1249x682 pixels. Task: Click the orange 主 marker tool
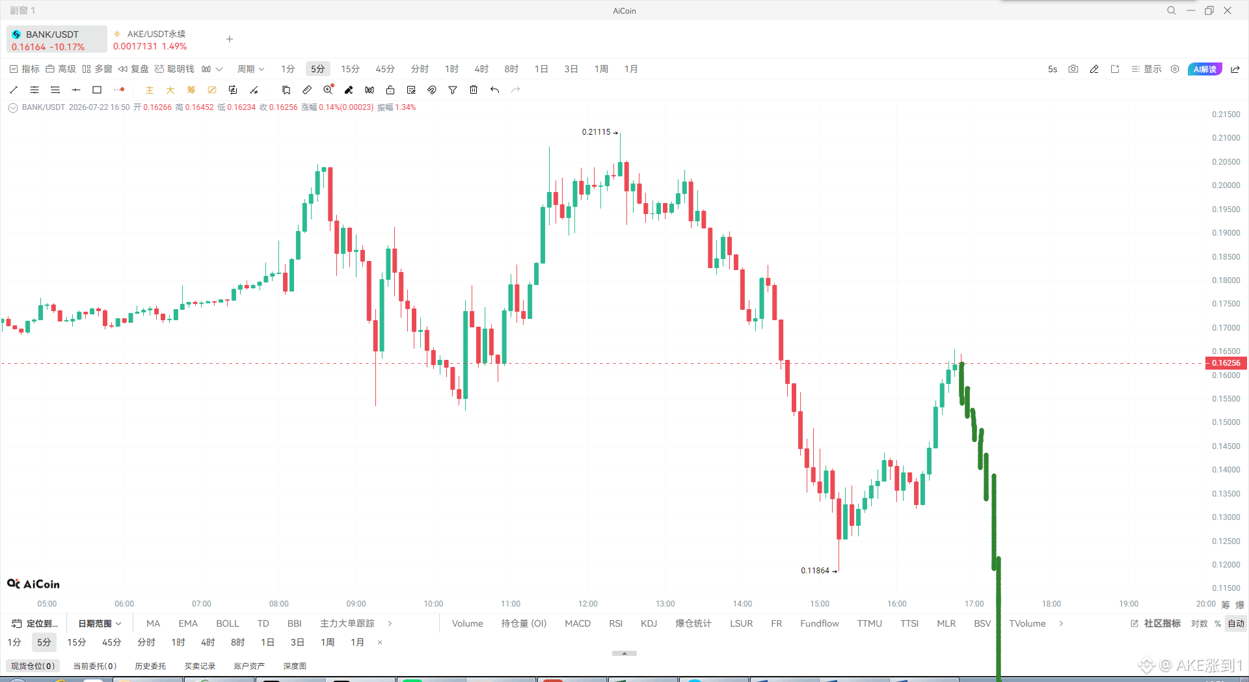pyautogui.click(x=150, y=90)
